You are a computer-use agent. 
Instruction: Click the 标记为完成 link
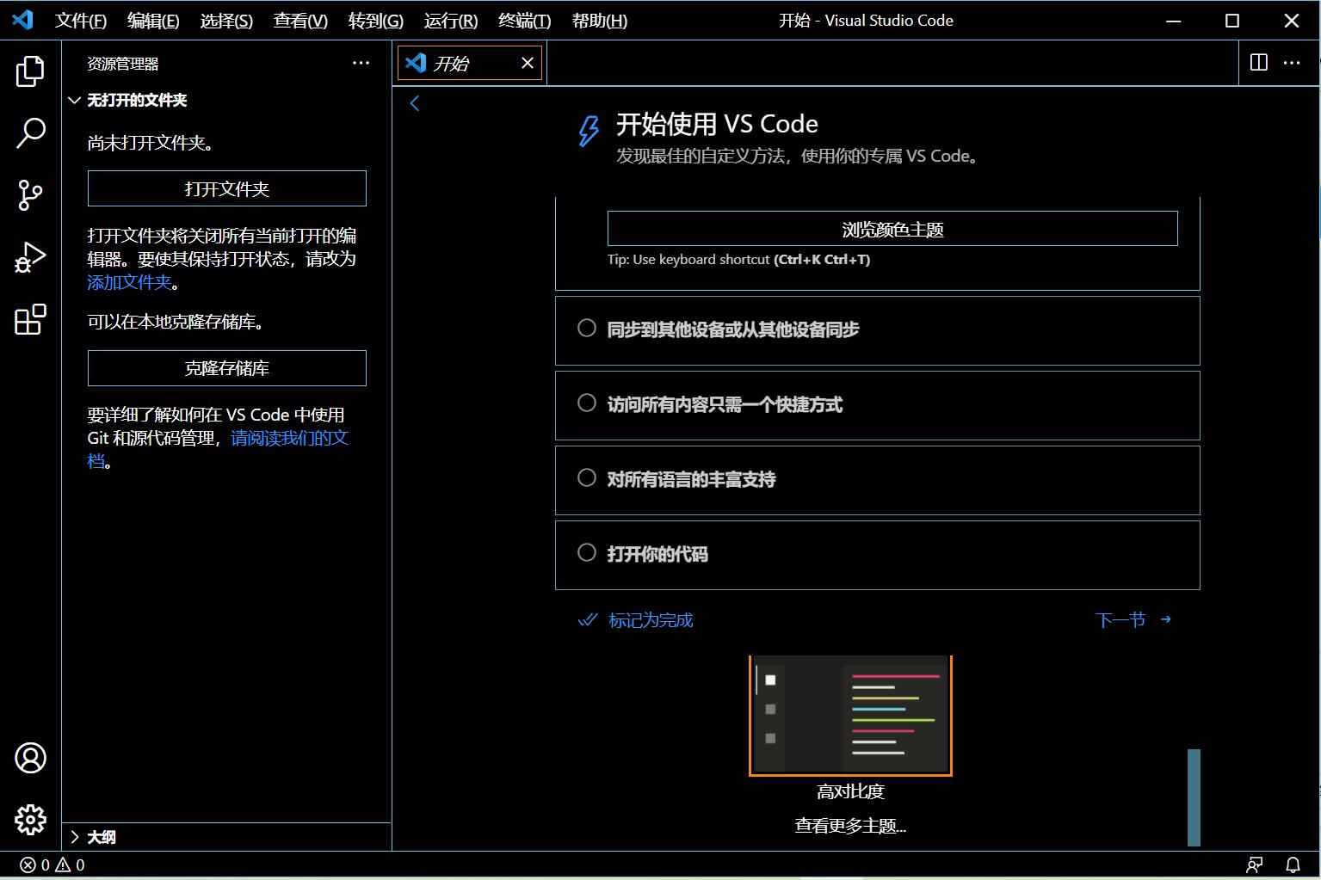635,620
